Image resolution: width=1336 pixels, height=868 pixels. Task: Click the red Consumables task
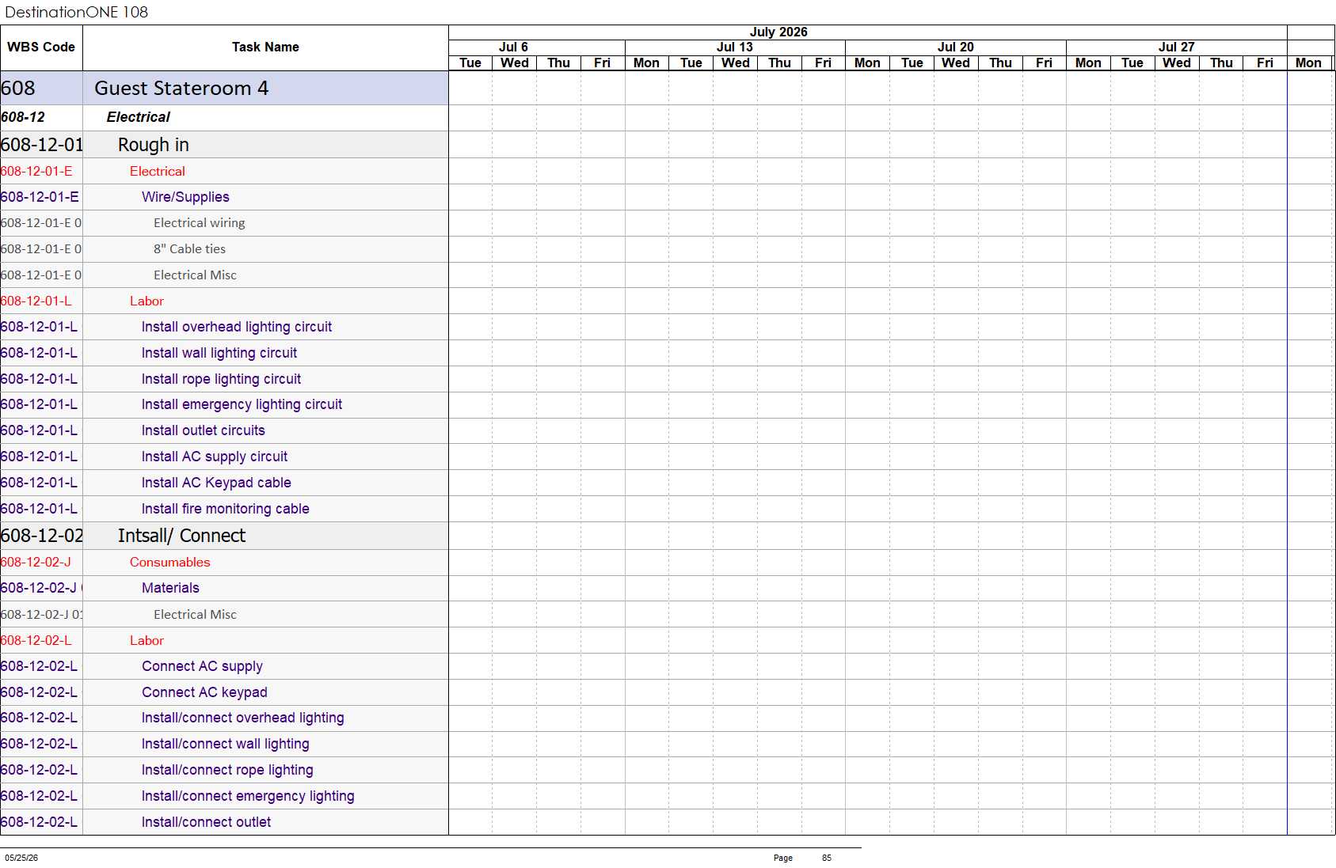tap(224, 562)
